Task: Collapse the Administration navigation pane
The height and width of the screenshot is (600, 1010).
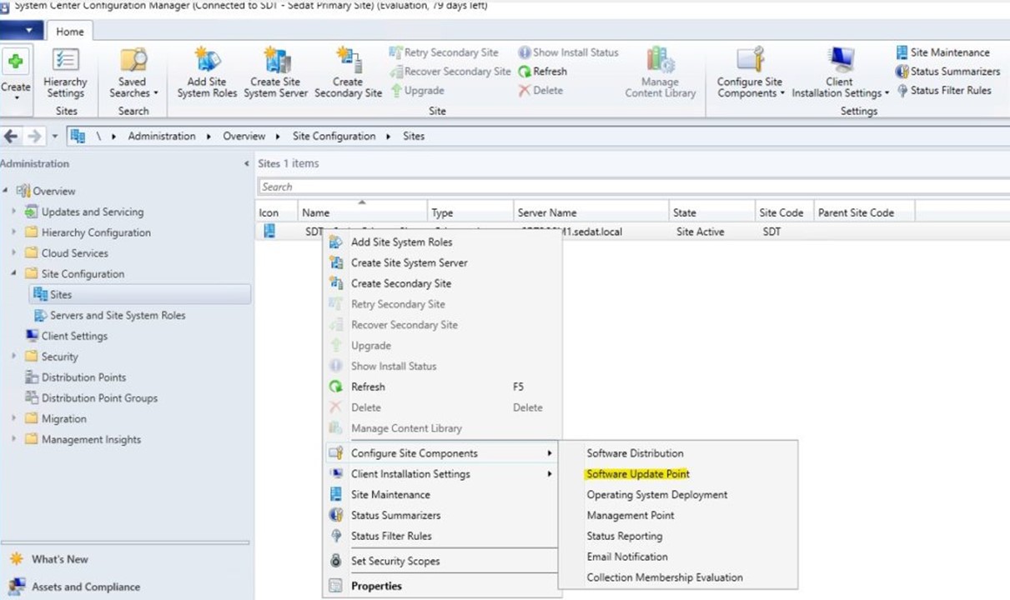Action: tap(246, 164)
